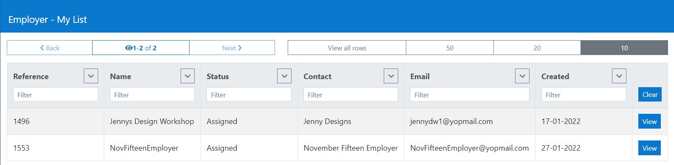Open the Status column dropdown
Screen dimensions: 674x165
284,76
